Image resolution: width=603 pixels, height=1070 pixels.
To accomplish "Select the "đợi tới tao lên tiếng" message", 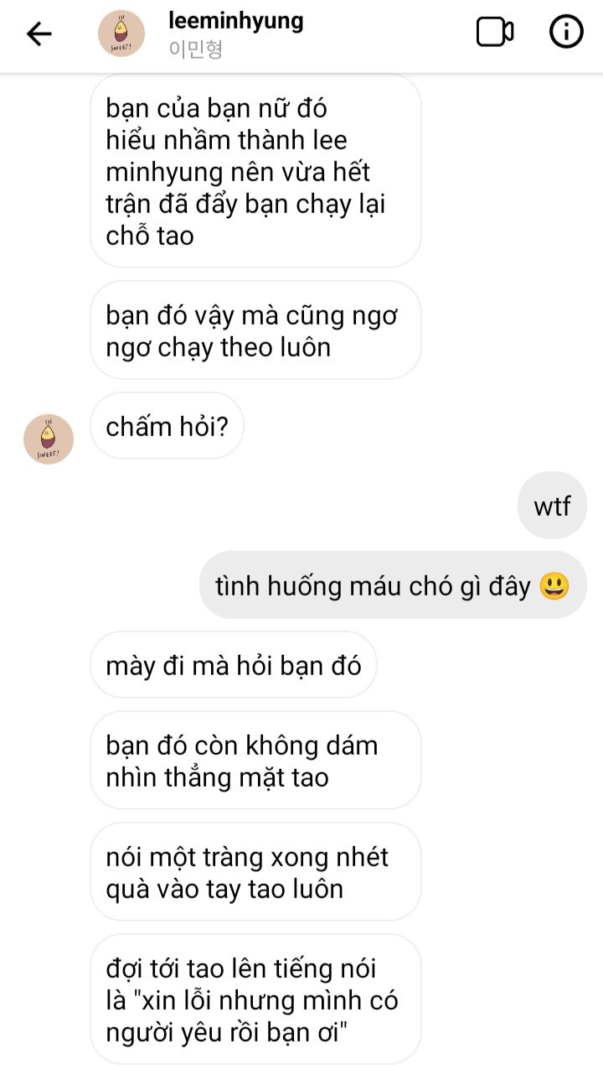I will point(255,999).
